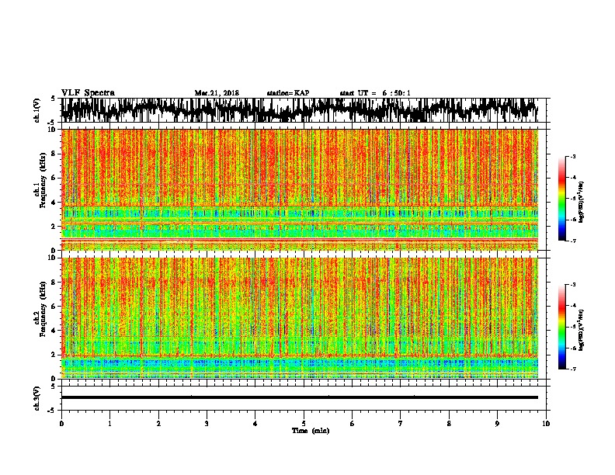
Task: Click the "8" kHz tick on ch.2 spectrogram
Action: click(x=54, y=283)
